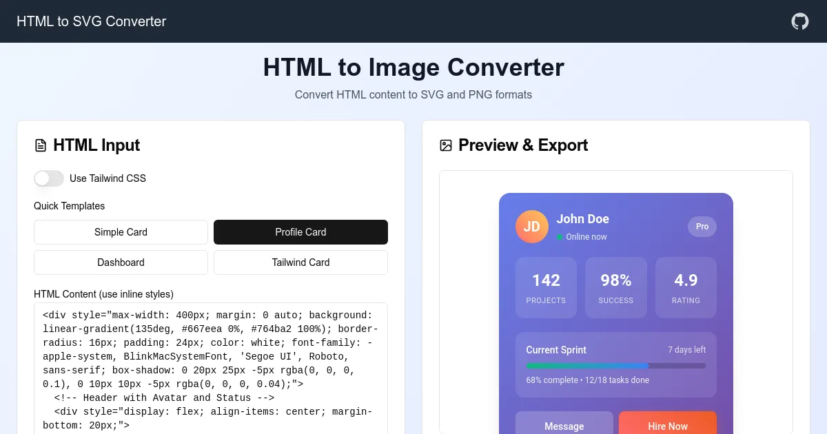This screenshot has width=827, height=434.
Task: Select the Dashboard template
Action: pos(121,262)
